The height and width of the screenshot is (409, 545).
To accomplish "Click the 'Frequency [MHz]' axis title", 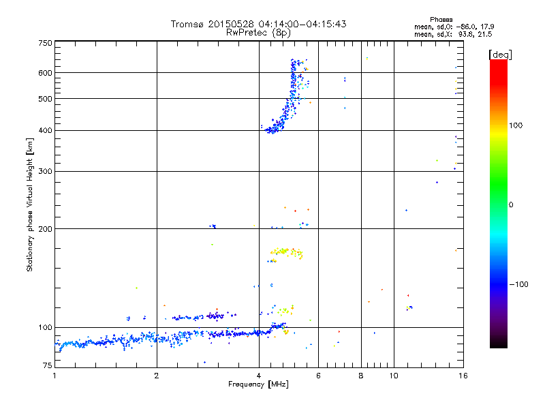I will [258, 384].
